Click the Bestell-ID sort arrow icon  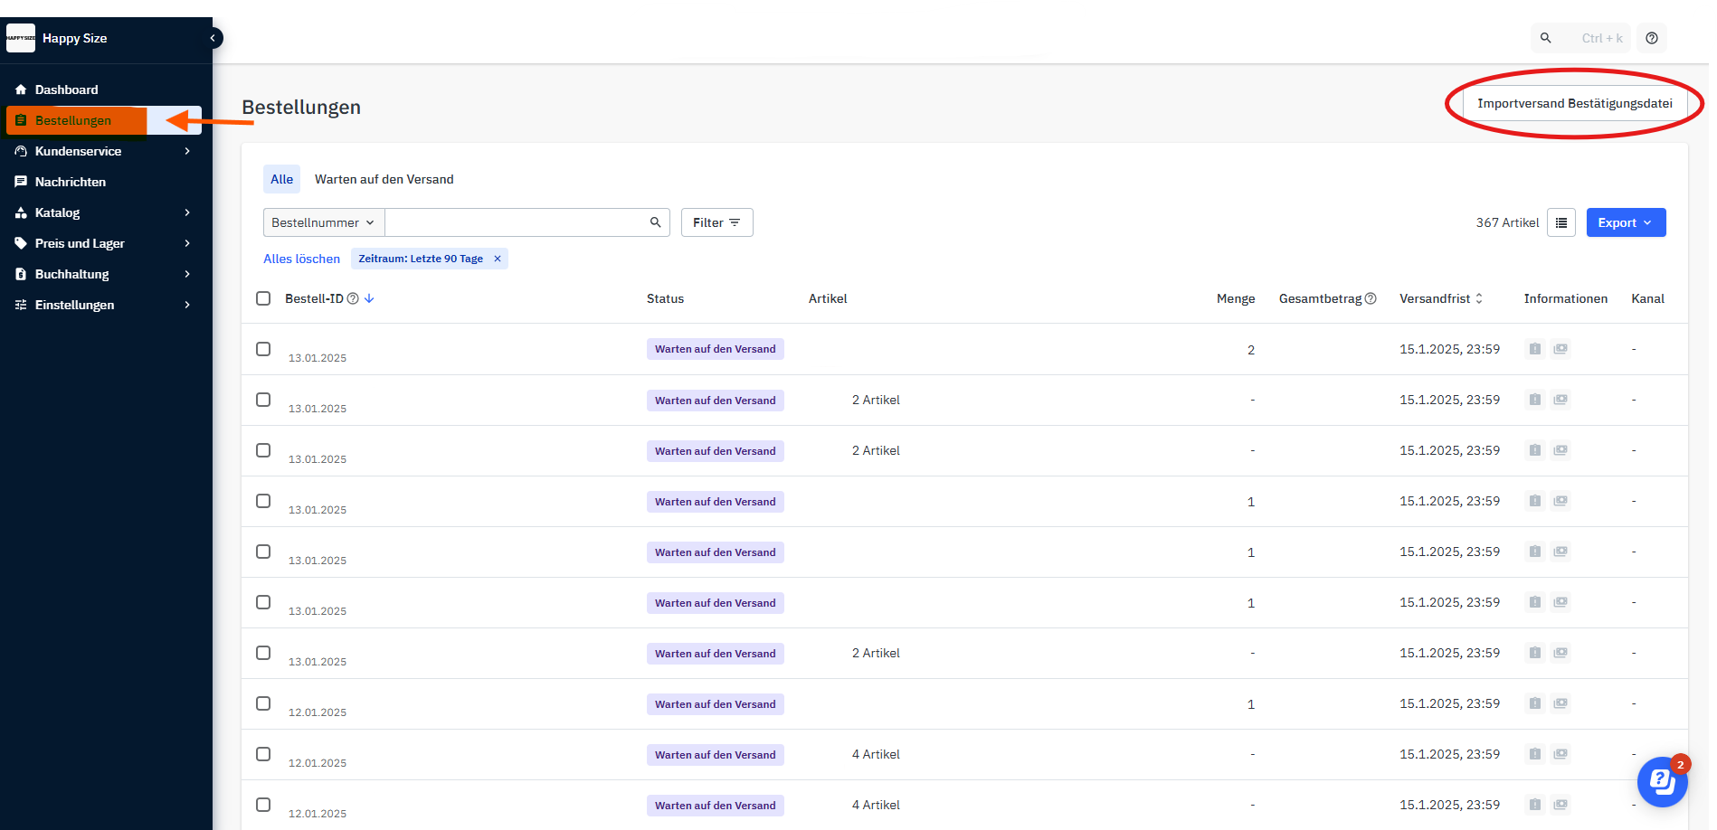tap(369, 298)
